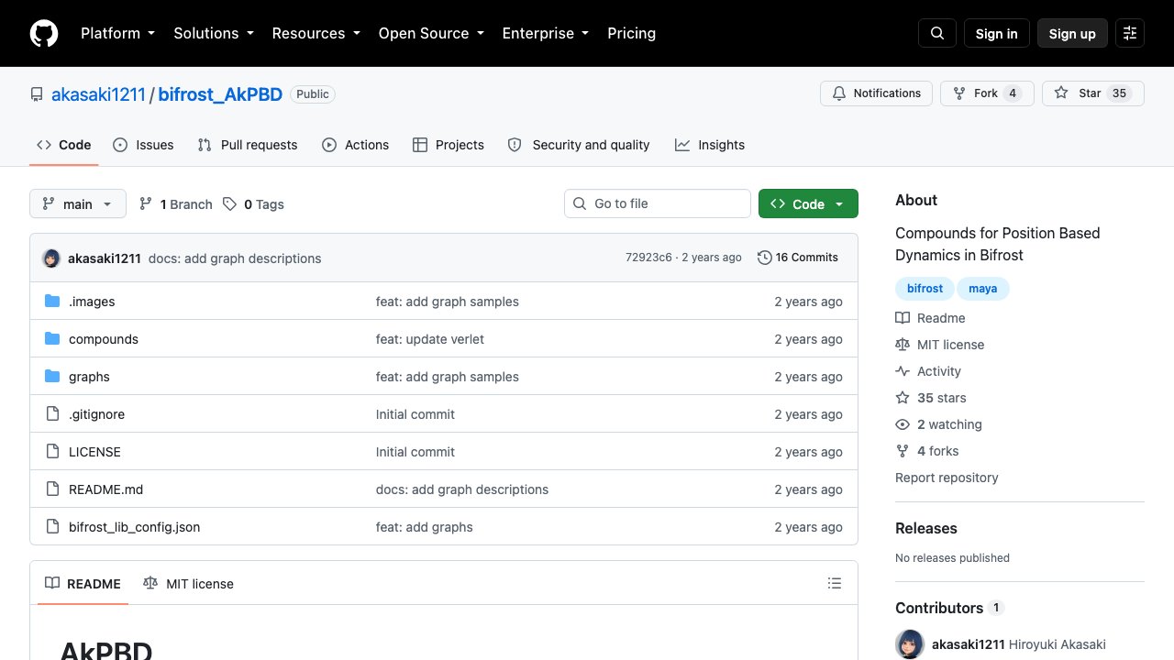
Task: Switch to the Projects tab
Action: (449, 145)
